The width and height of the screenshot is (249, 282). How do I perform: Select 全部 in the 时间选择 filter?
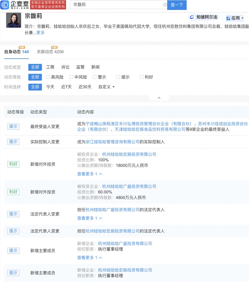35,87
